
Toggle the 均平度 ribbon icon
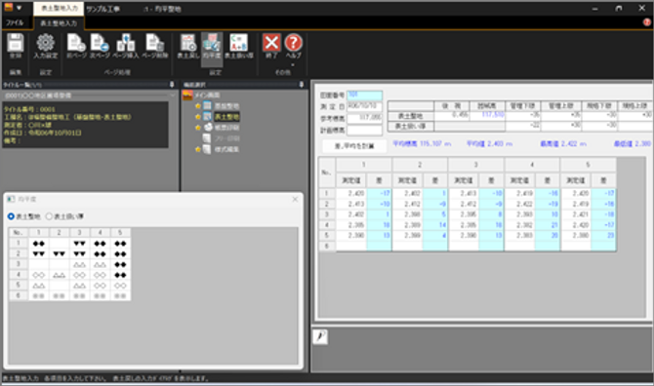coord(212,43)
